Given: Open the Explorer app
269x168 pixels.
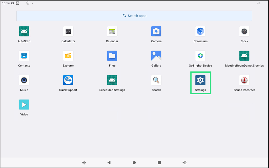Looking at the screenshot, I should click(x=68, y=56).
